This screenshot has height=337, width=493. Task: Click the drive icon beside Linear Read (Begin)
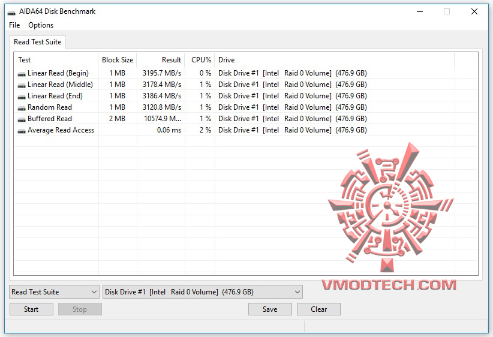(22, 74)
